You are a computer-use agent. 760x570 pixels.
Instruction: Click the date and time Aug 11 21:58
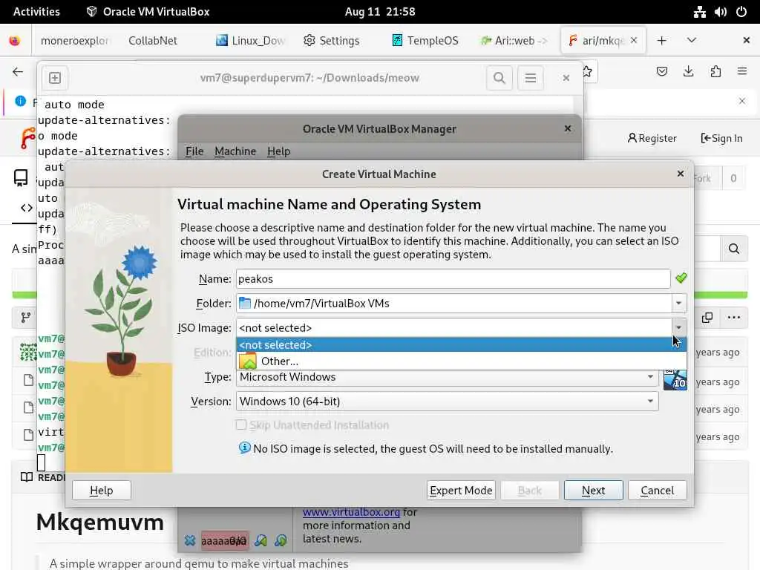(x=380, y=12)
